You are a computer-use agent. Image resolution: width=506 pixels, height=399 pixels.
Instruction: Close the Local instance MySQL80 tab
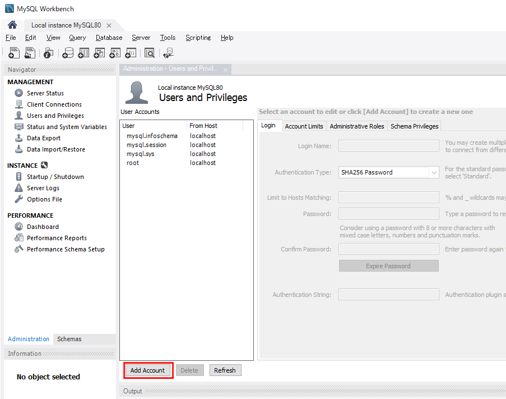click(109, 25)
